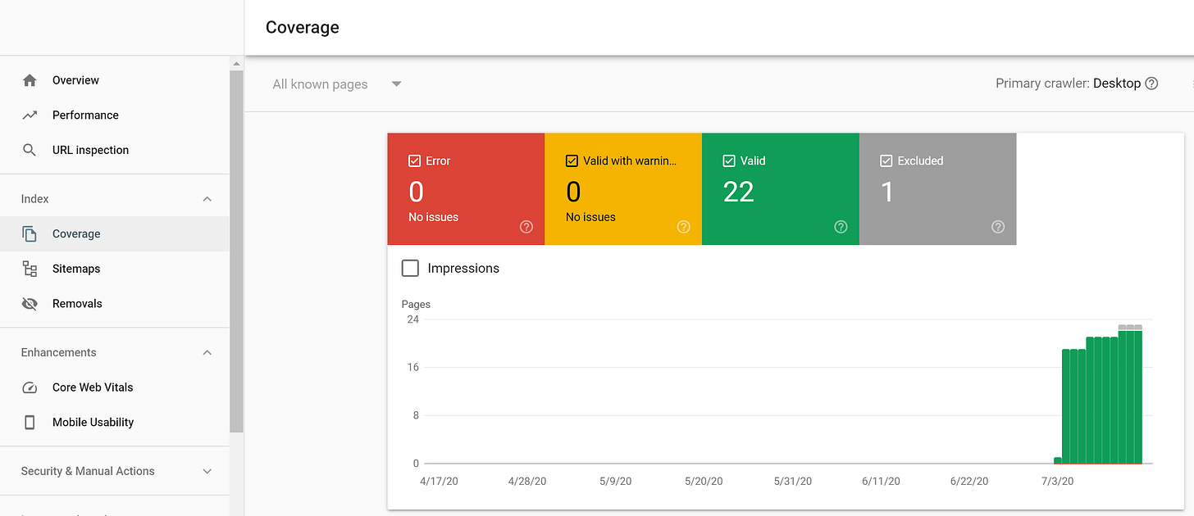The width and height of the screenshot is (1194, 516).
Task: Click the Performance trend line icon
Action: pyautogui.click(x=30, y=115)
